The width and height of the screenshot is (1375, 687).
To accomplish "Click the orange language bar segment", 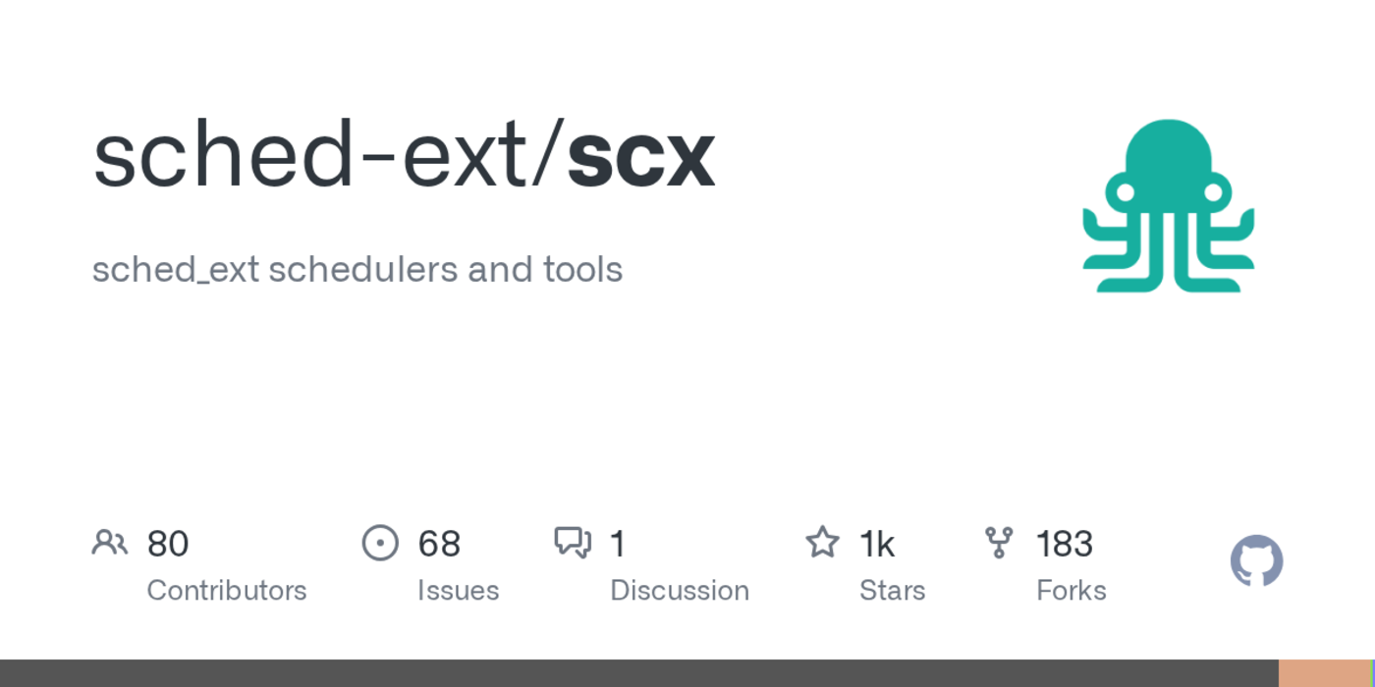I will coord(1323,673).
